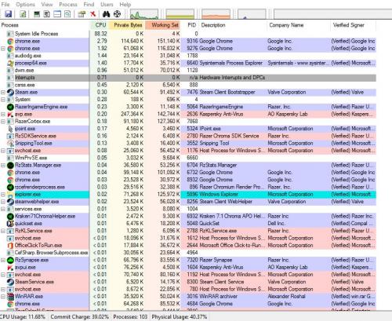
Task: Open the File menu
Action: 5,5
